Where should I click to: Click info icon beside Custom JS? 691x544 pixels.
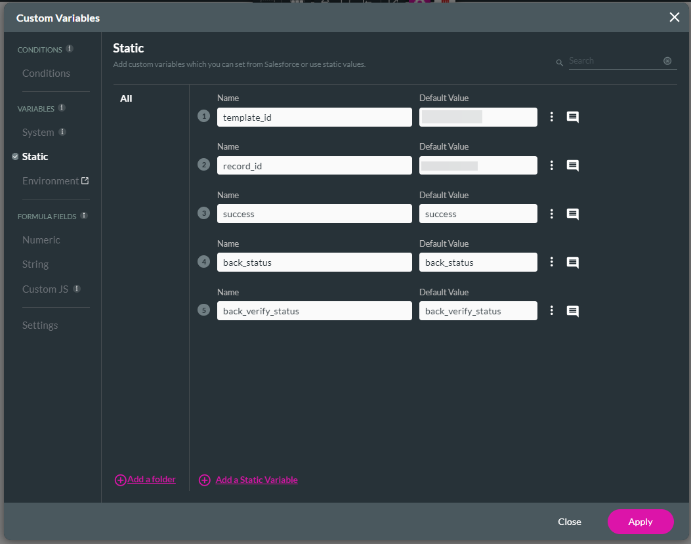pyautogui.click(x=77, y=289)
